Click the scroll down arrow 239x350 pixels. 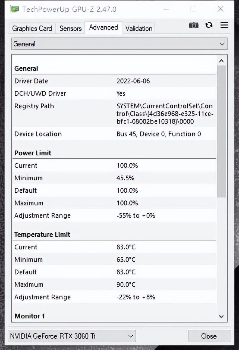(x=221, y=316)
